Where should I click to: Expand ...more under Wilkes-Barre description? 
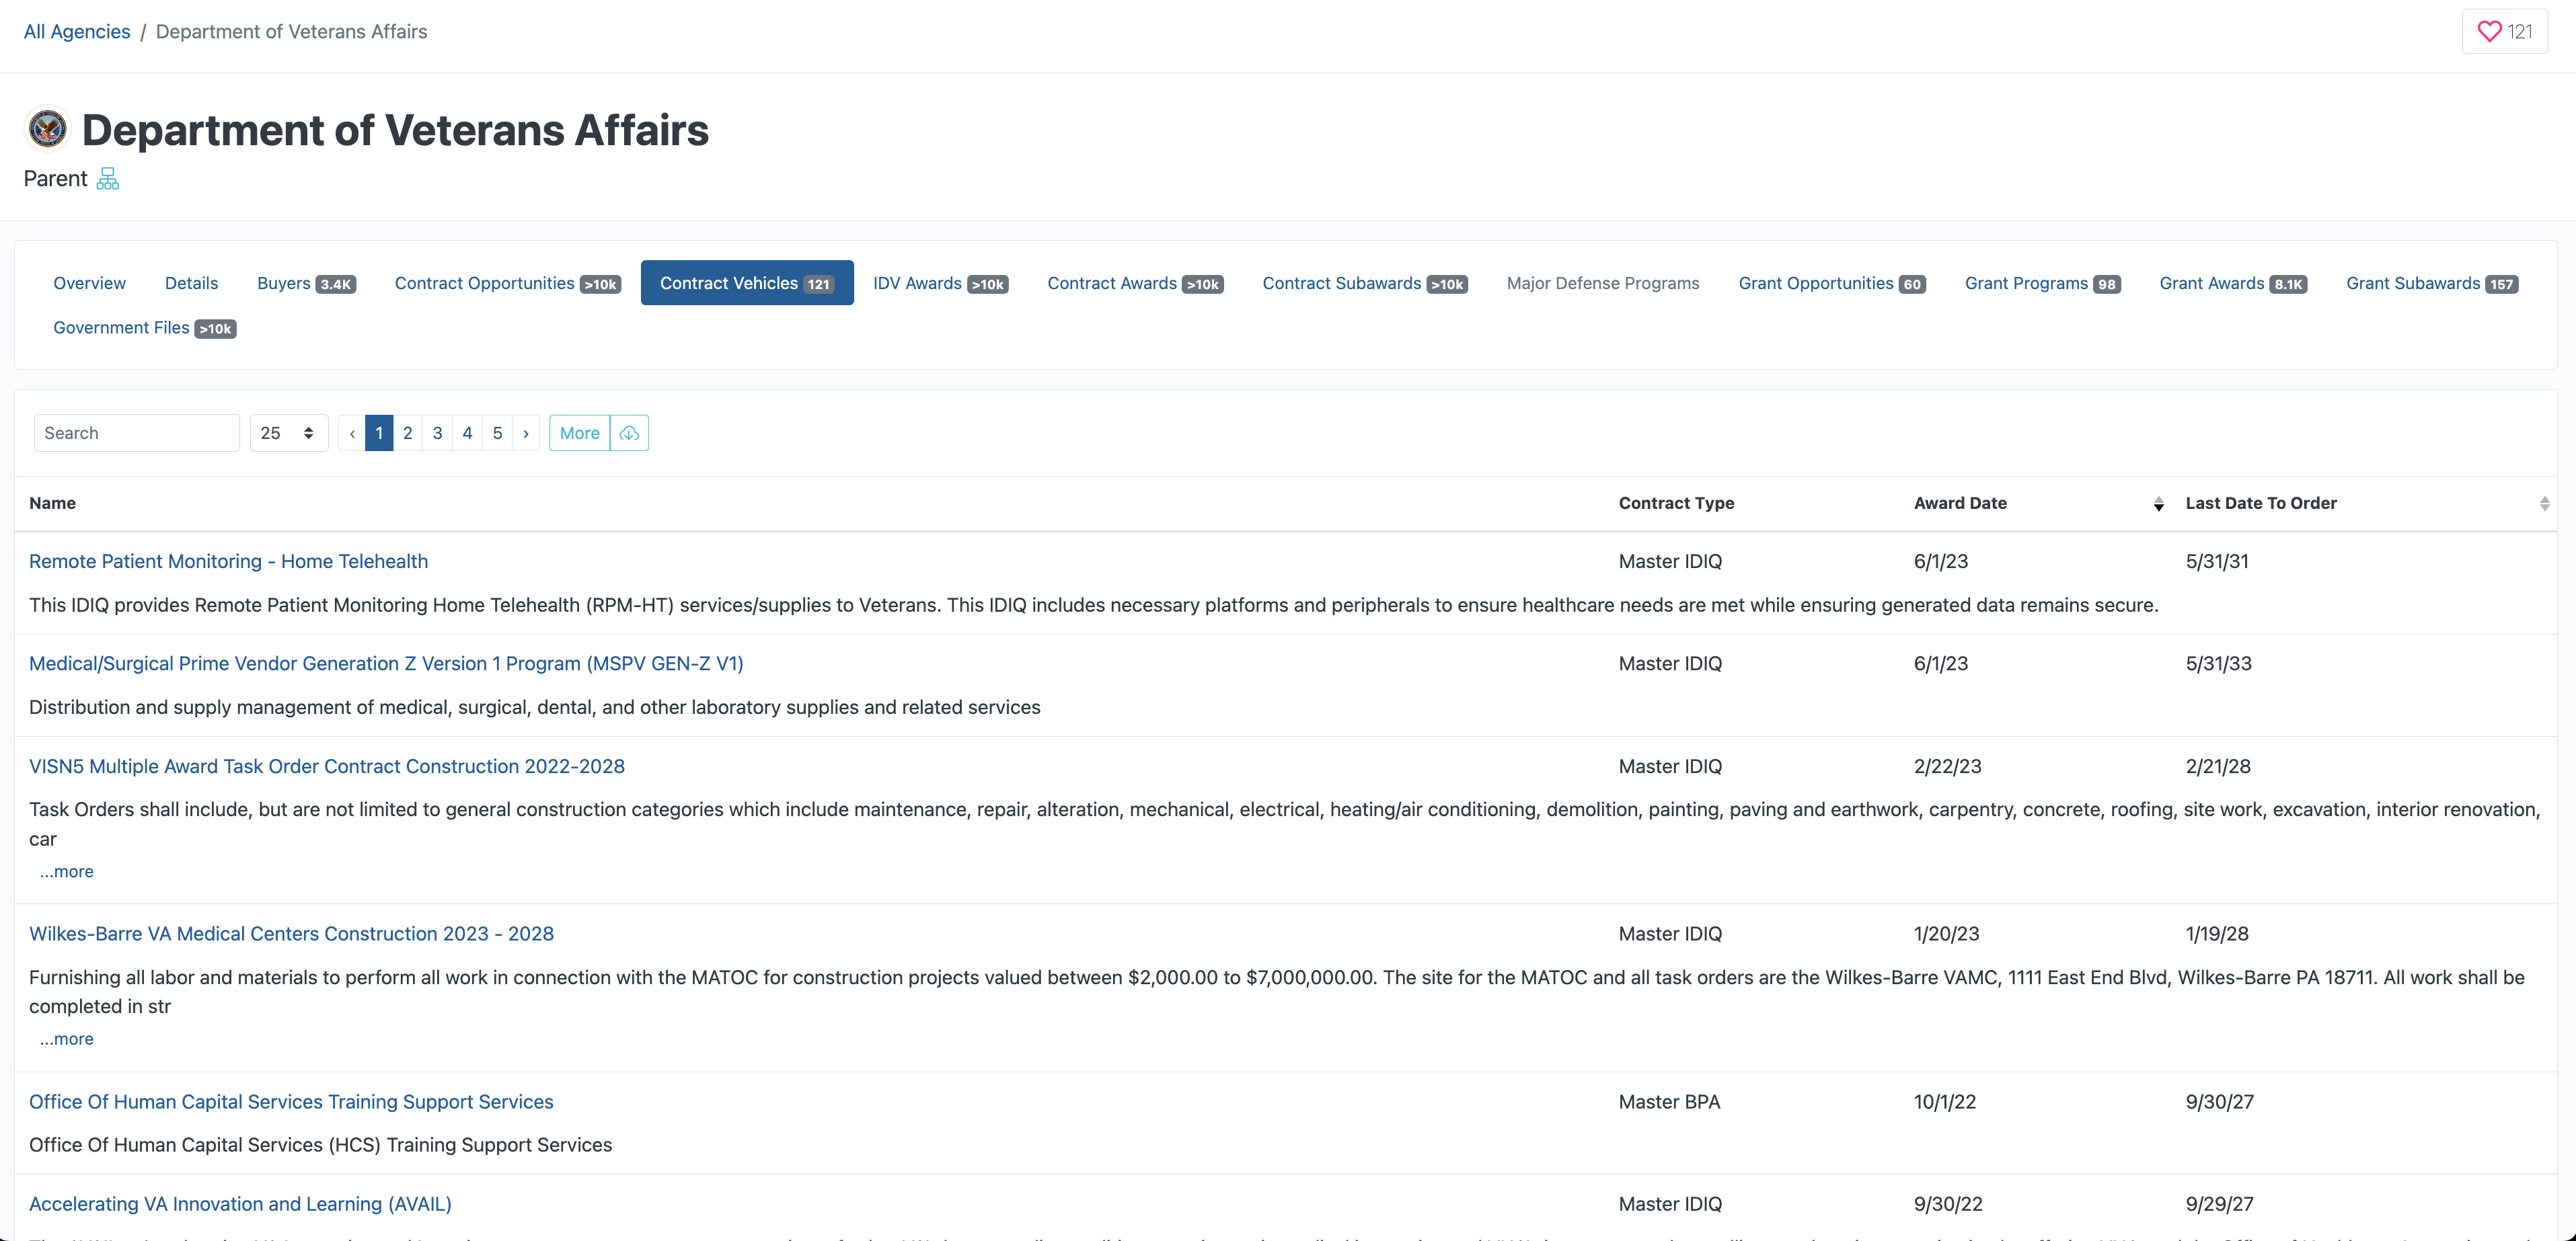tap(66, 1039)
